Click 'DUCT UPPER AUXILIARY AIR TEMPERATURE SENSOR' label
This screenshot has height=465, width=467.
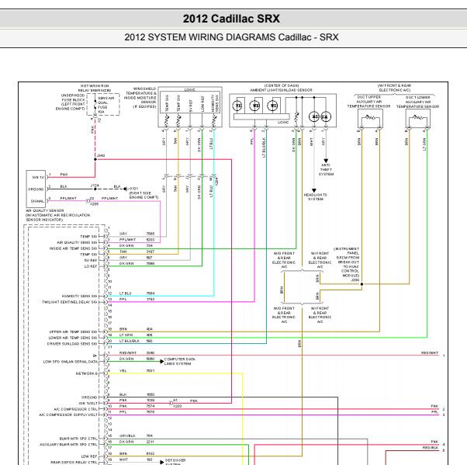click(368, 102)
